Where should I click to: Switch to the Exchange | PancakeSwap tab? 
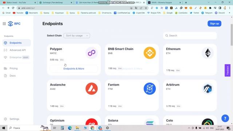pos(56,3)
